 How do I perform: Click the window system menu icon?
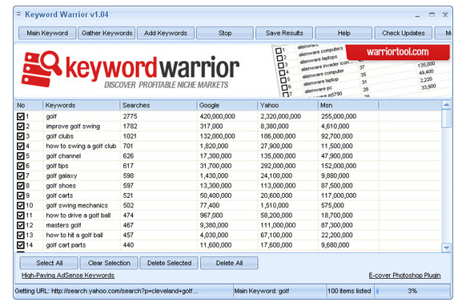(18, 14)
